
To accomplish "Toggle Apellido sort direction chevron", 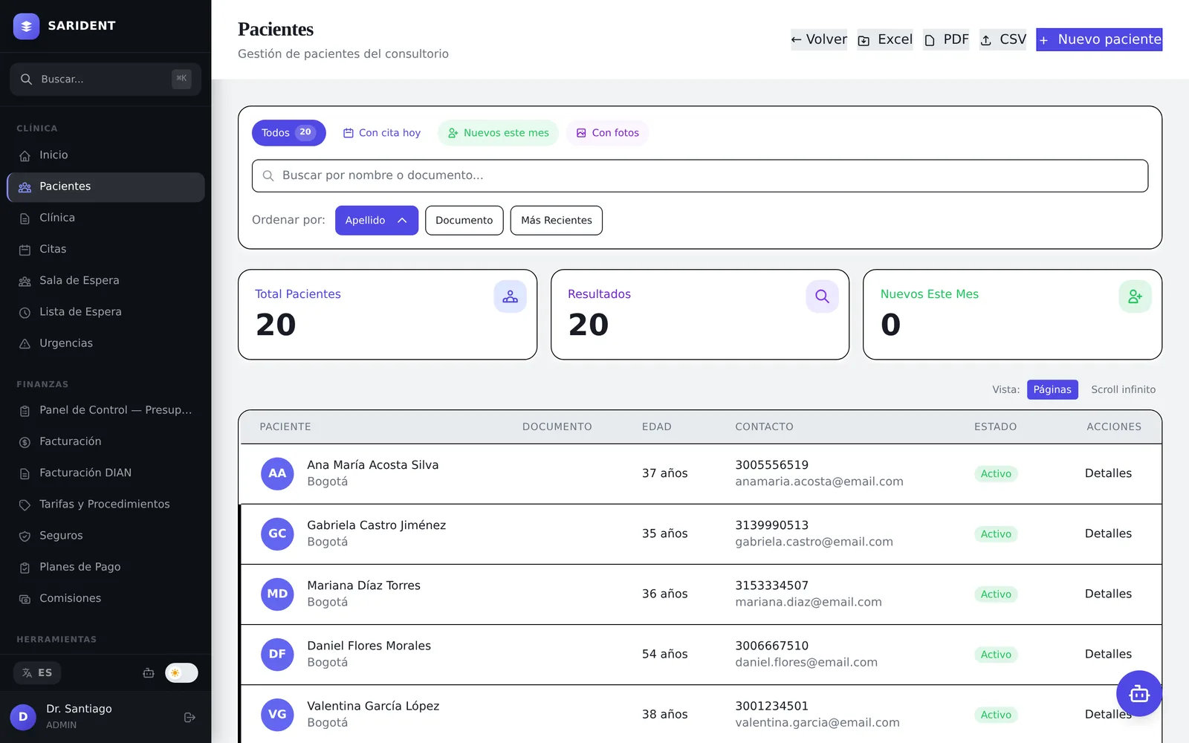I will [402, 221].
